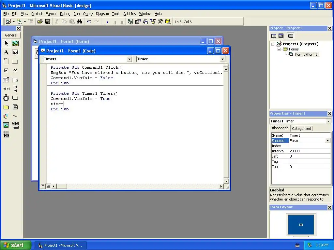
Task: Switch code window to Full Module View
Action: pyautogui.click(x=48, y=186)
